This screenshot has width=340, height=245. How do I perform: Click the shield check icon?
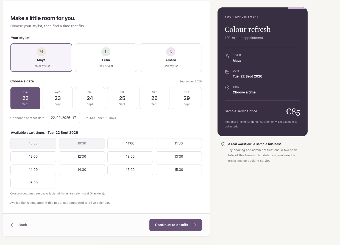pyautogui.click(x=223, y=144)
